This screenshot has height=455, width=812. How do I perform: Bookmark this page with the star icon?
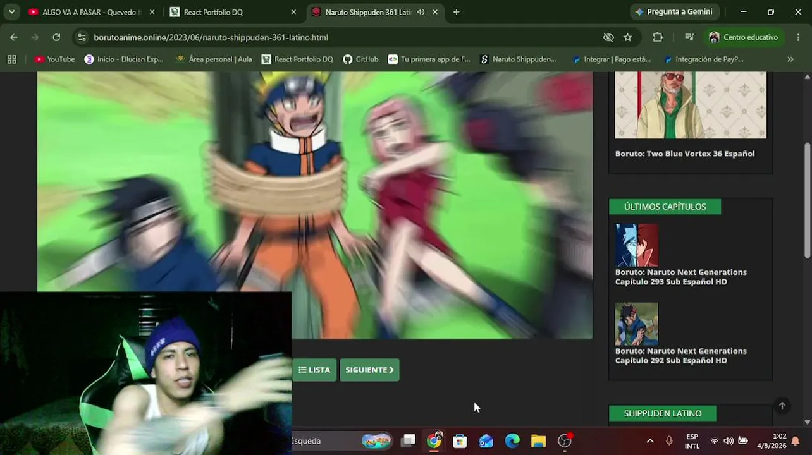[627, 37]
